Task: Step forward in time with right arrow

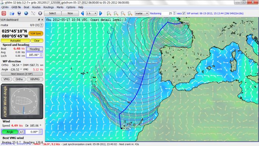Action: pos(100,13)
